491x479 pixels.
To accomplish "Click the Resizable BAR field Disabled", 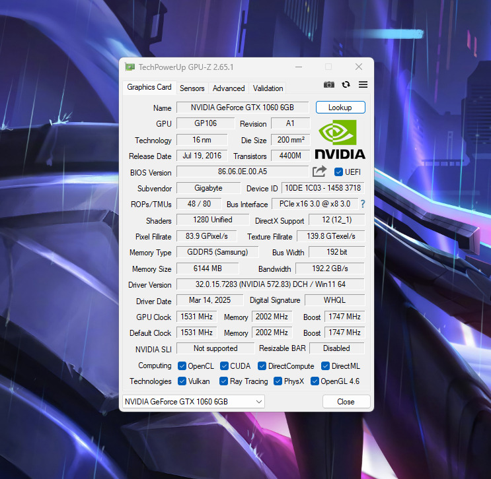I will click(337, 348).
